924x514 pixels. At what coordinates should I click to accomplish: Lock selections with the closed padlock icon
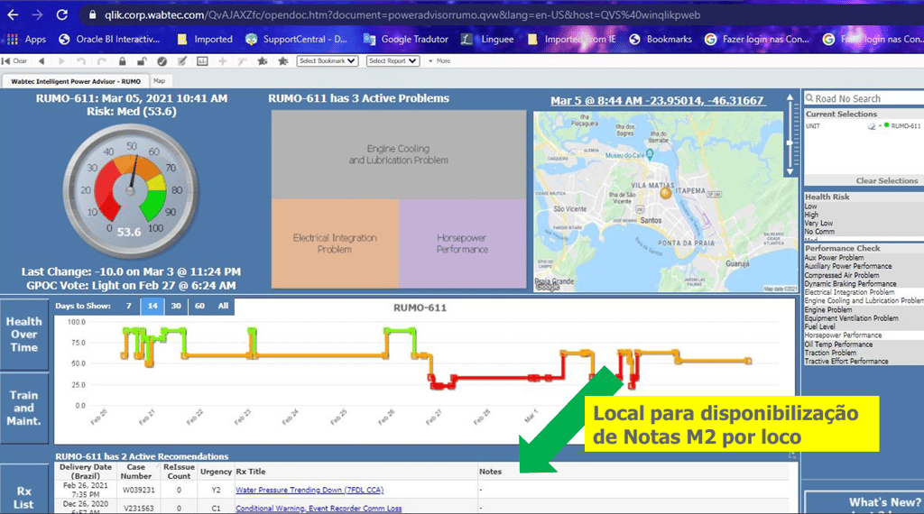(x=123, y=60)
